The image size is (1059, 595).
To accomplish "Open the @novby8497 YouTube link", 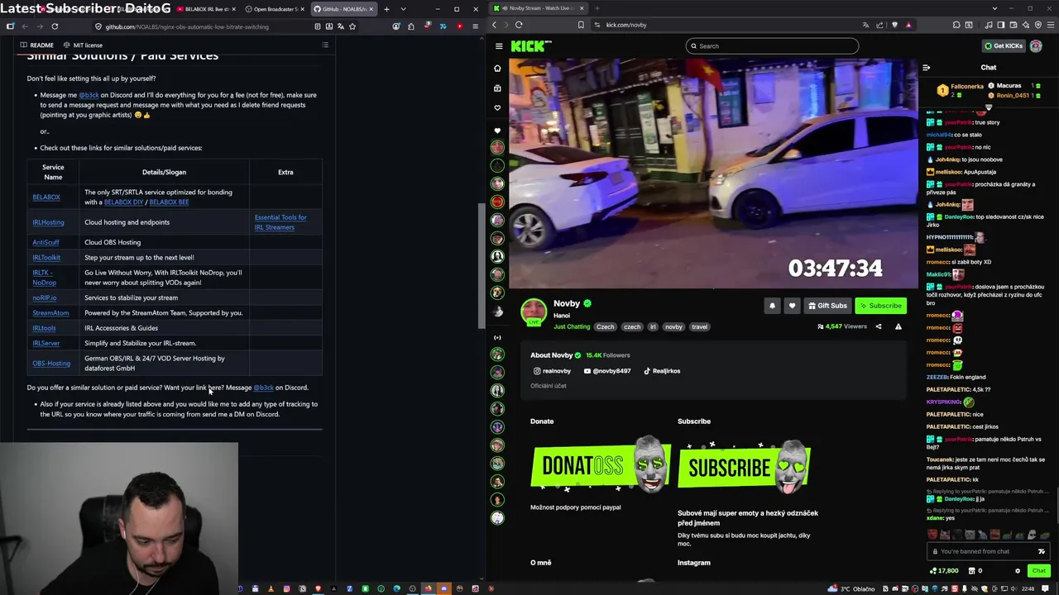I will coord(607,371).
